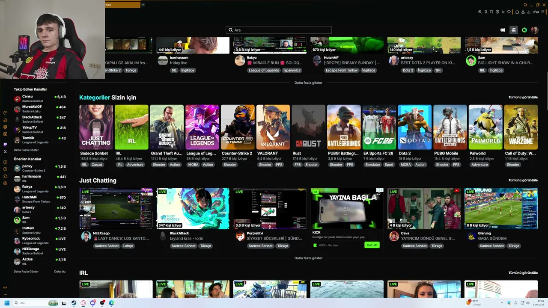
Task: Click the Windows taskbar search box
Action: (36, 303)
